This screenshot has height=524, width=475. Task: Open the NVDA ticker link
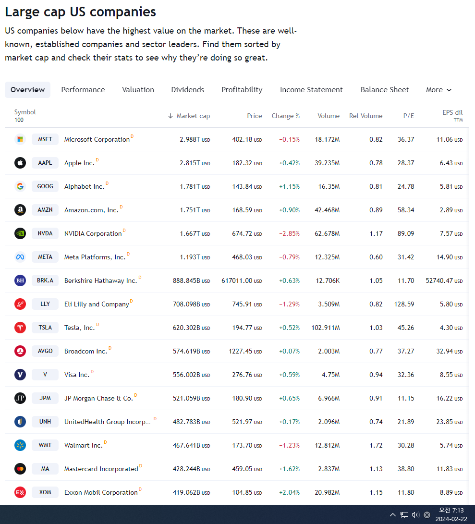pos(45,233)
